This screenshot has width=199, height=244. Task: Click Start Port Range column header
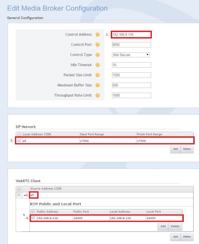[107, 134]
